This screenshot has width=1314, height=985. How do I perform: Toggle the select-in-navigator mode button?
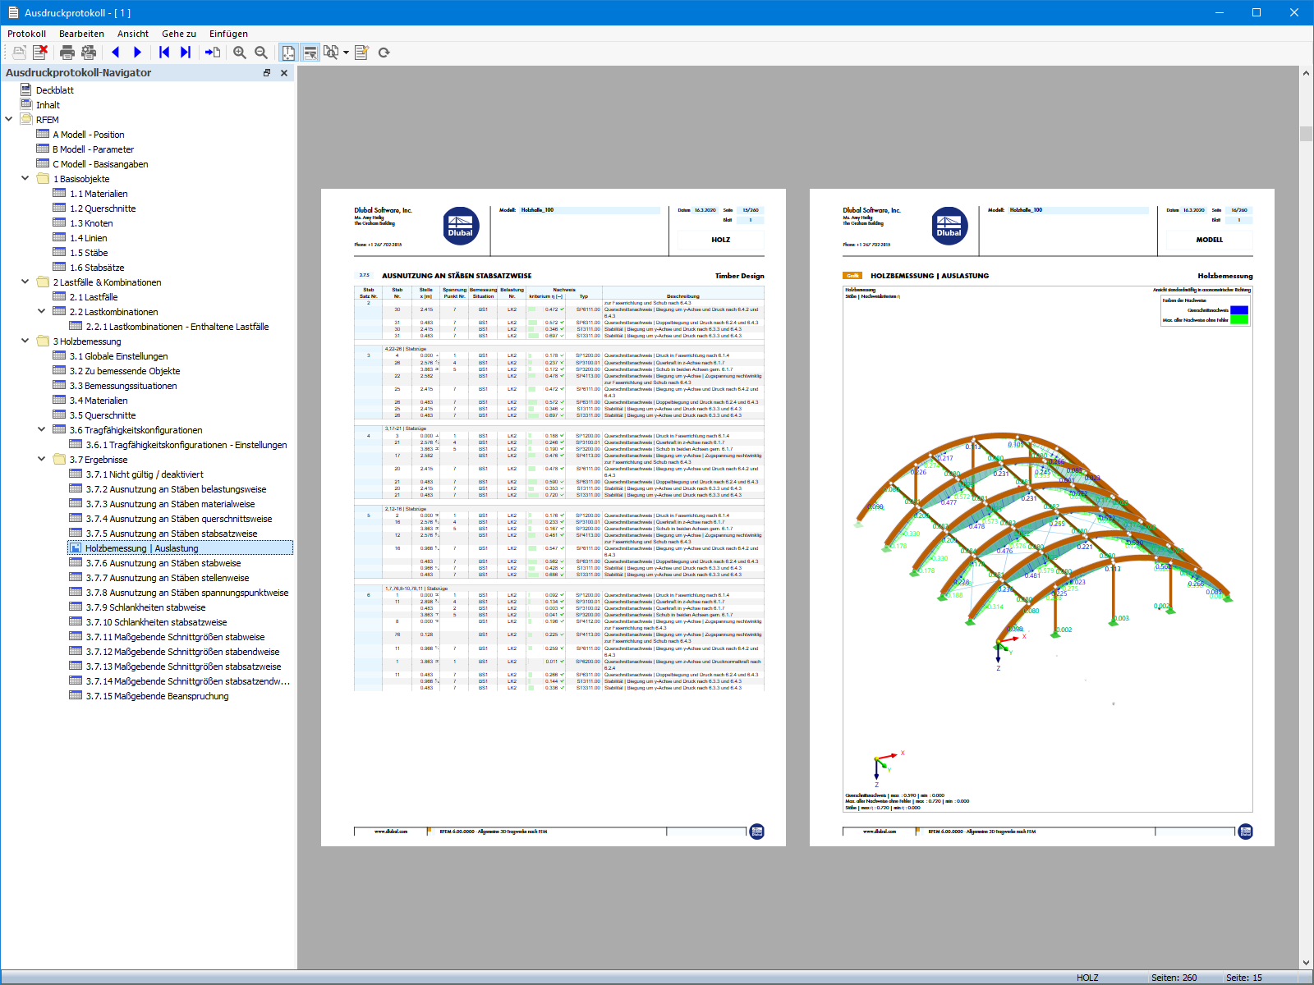coord(310,53)
